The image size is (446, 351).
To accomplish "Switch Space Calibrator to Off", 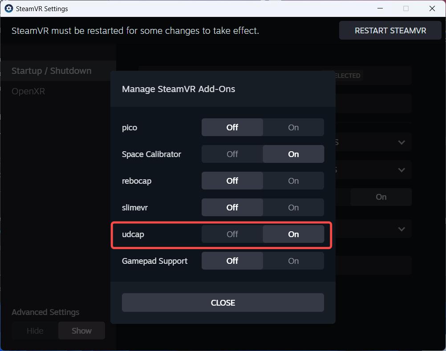I will click(x=232, y=154).
